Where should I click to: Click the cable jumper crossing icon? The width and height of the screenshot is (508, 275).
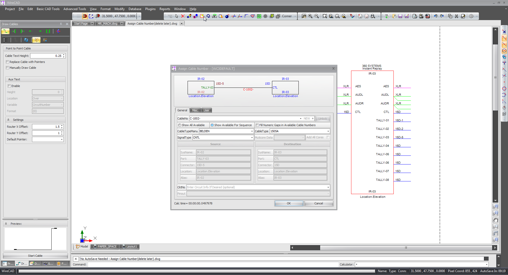coord(58,31)
